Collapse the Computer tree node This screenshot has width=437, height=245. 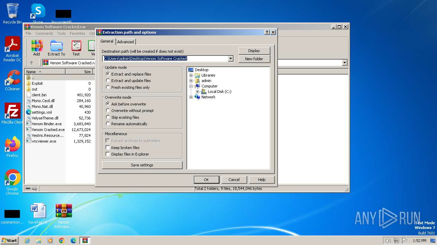point(191,86)
